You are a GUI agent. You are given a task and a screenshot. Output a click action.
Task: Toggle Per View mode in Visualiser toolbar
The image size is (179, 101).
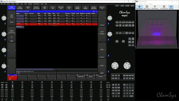[x=171, y=7]
